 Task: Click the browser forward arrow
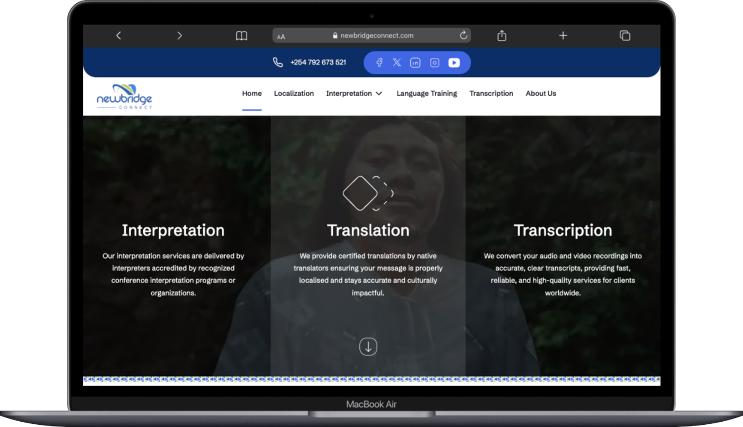point(179,36)
